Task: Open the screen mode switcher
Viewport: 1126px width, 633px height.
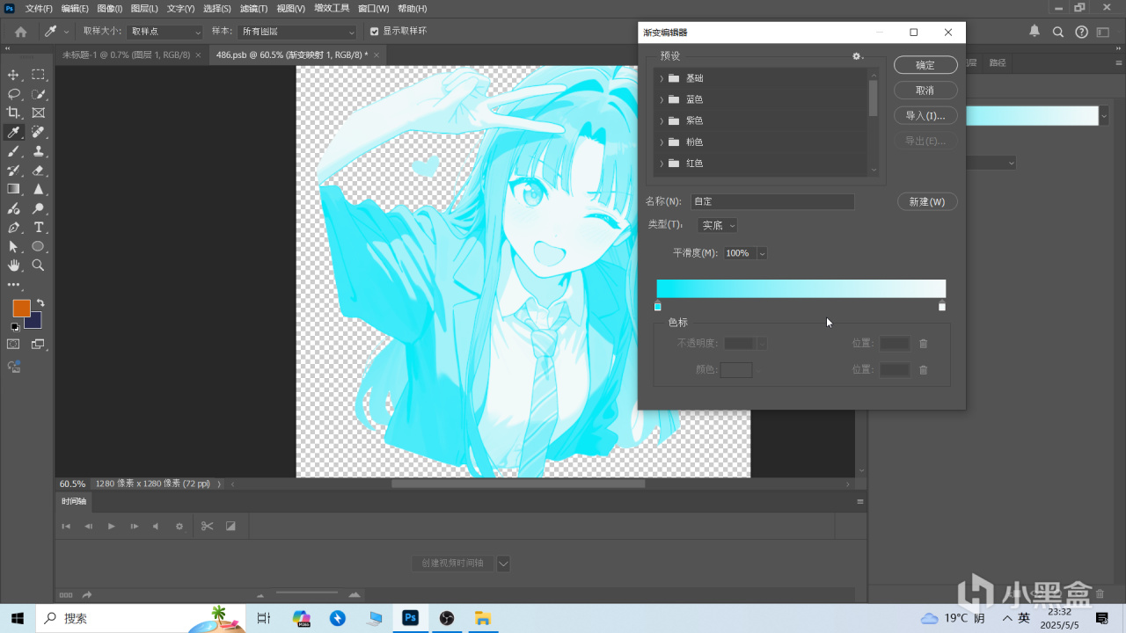Action: click(39, 345)
